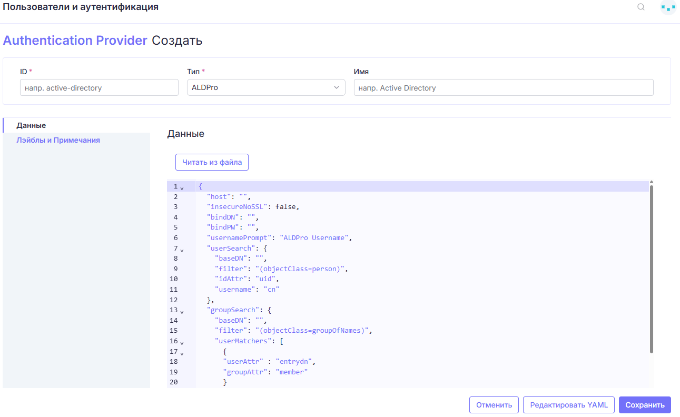Collapse the object fold at line 17

pyautogui.click(x=182, y=353)
